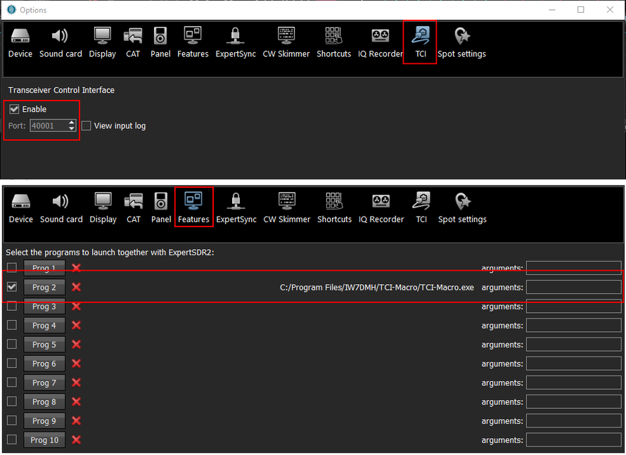Clear Prog 8 with red X
This screenshot has width=626, height=455.
76,402
